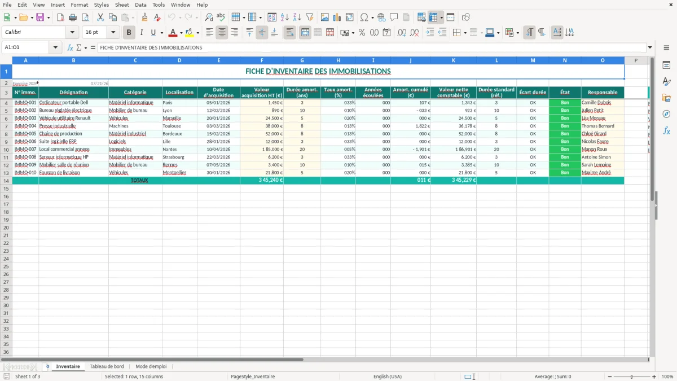Sort descending Z to A

297,17
